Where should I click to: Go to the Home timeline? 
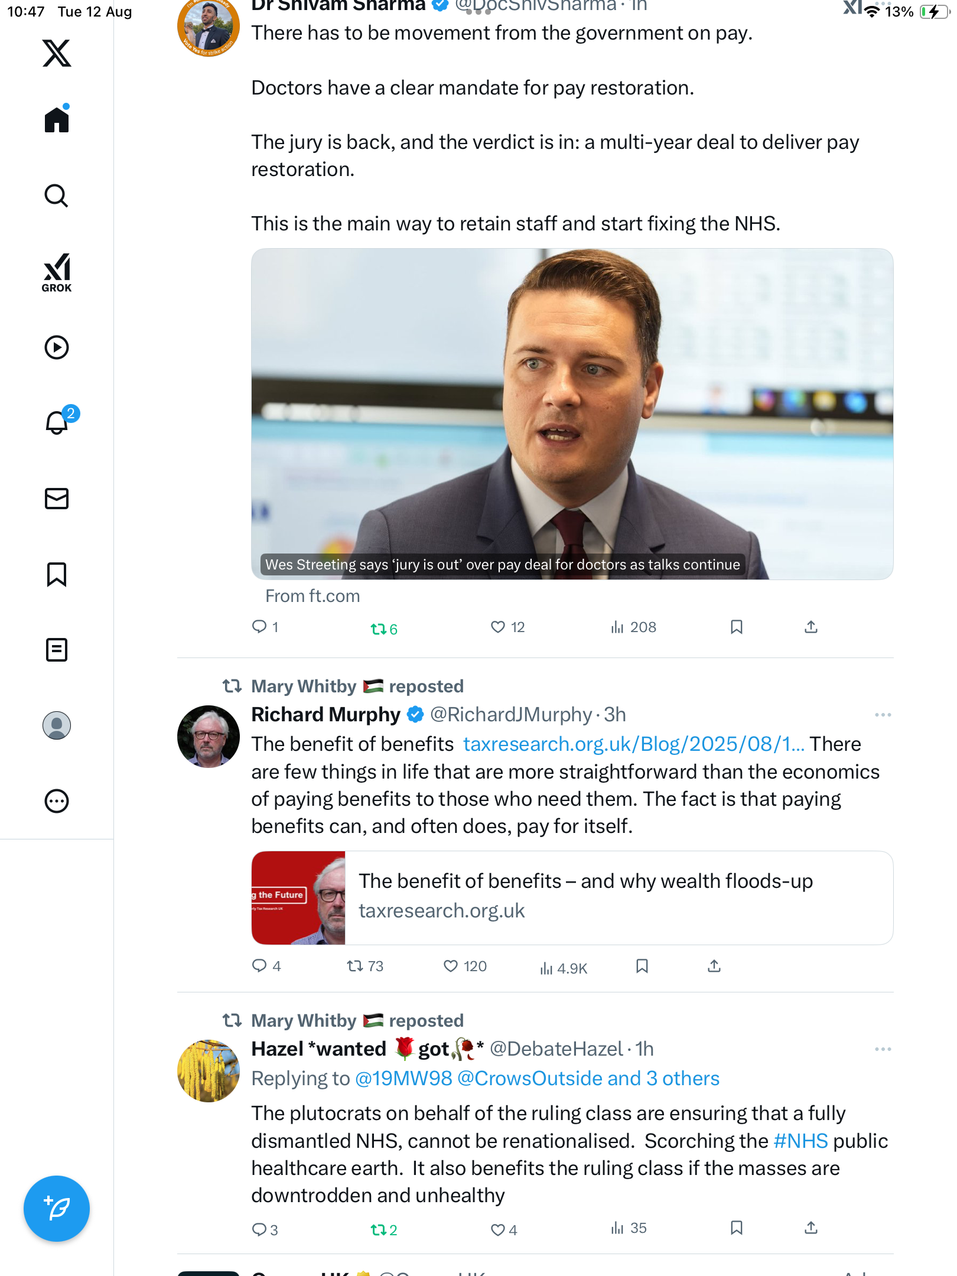tap(57, 120)
